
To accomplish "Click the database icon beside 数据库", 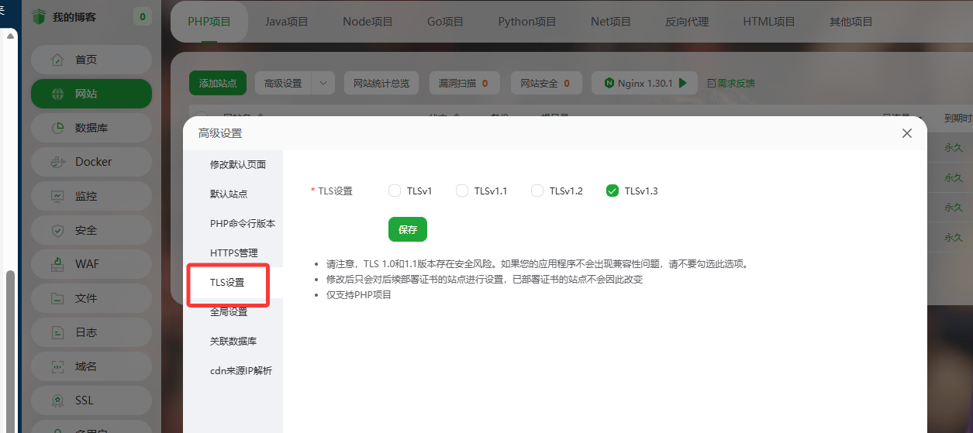I will pos(57,128).
